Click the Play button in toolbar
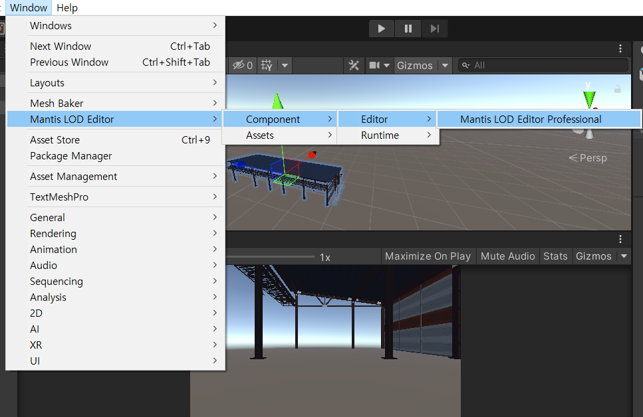 tap(382, 29)
